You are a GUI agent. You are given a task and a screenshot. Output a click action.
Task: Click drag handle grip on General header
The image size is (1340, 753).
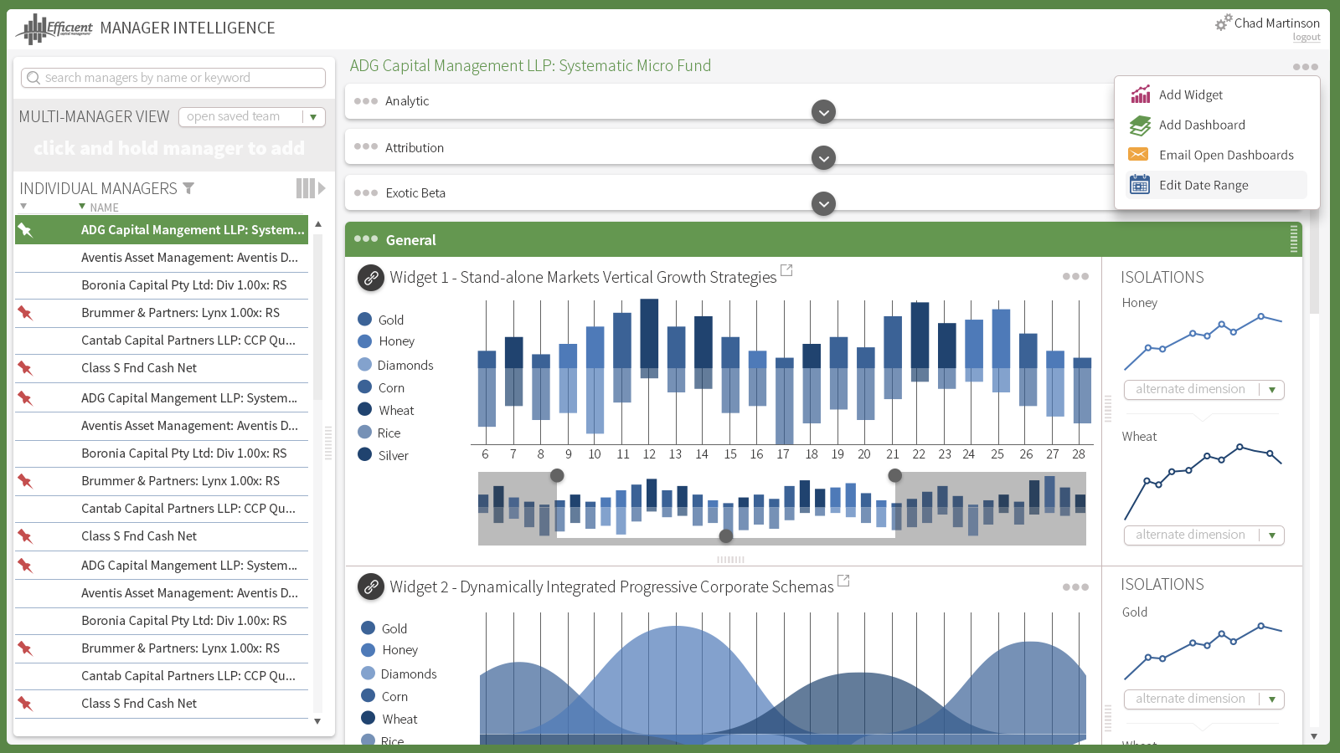[1294, 239]
